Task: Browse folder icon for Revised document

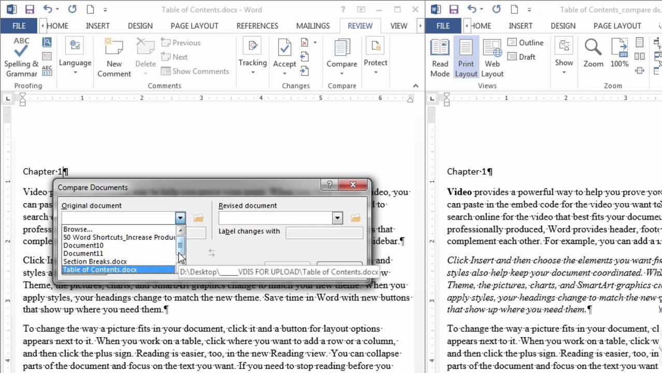Action: [x=355, y=218]
